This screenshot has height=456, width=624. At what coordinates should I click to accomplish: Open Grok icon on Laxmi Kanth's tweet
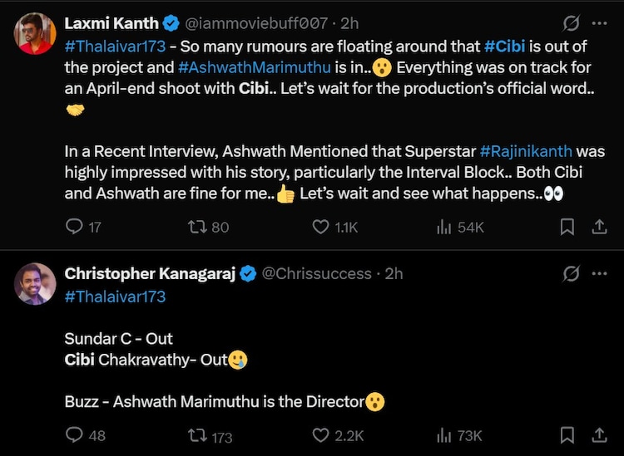tap(572, 23)
